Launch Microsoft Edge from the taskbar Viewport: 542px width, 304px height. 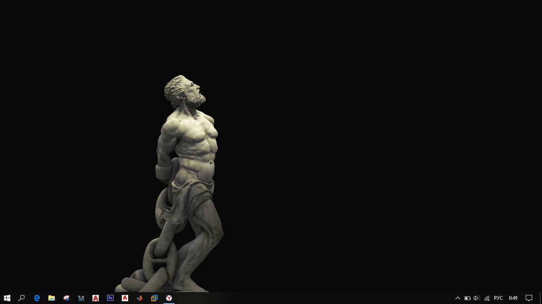point(37,298)
